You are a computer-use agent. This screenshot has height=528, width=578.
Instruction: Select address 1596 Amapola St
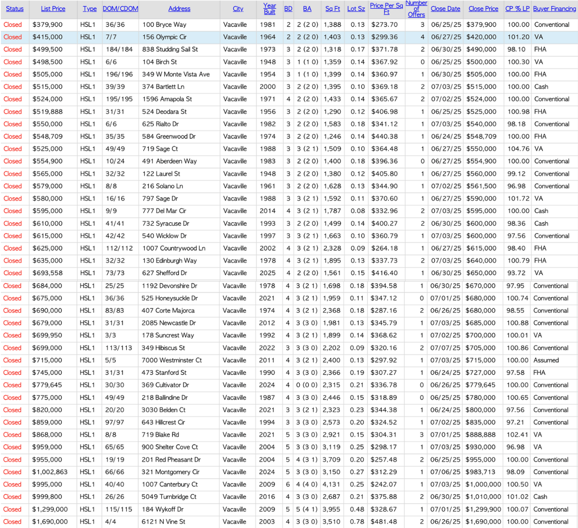[x=167, y=99]
